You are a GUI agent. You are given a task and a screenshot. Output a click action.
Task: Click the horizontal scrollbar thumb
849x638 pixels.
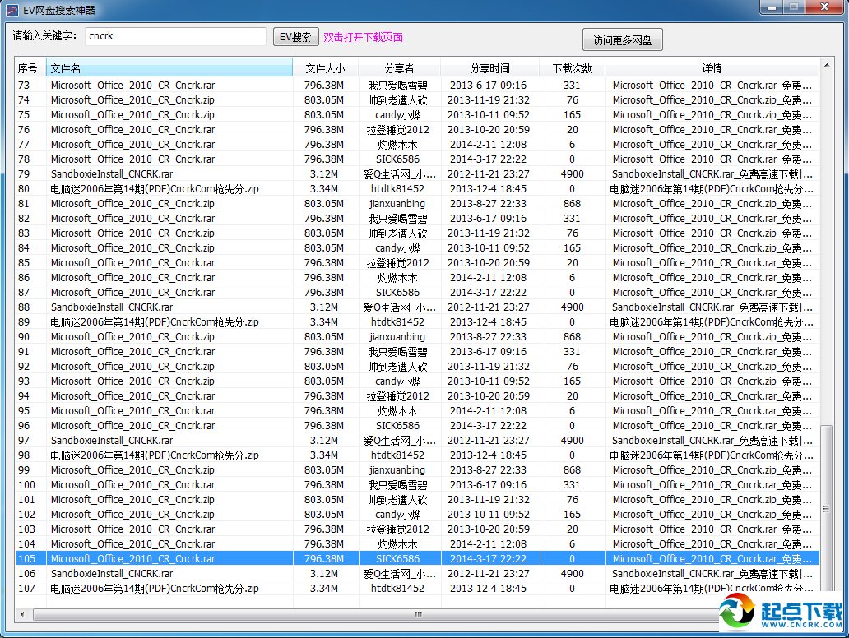pyautogui.click(x=418, y=614)
